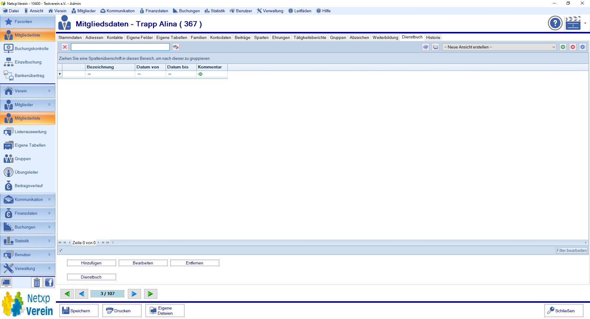Switch to the Historie tab

(433, 37)
